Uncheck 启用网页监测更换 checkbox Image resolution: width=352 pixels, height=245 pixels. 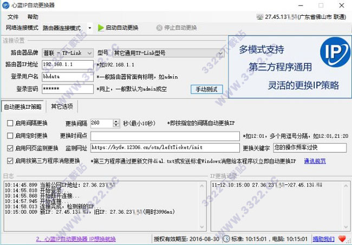[10, 148]
